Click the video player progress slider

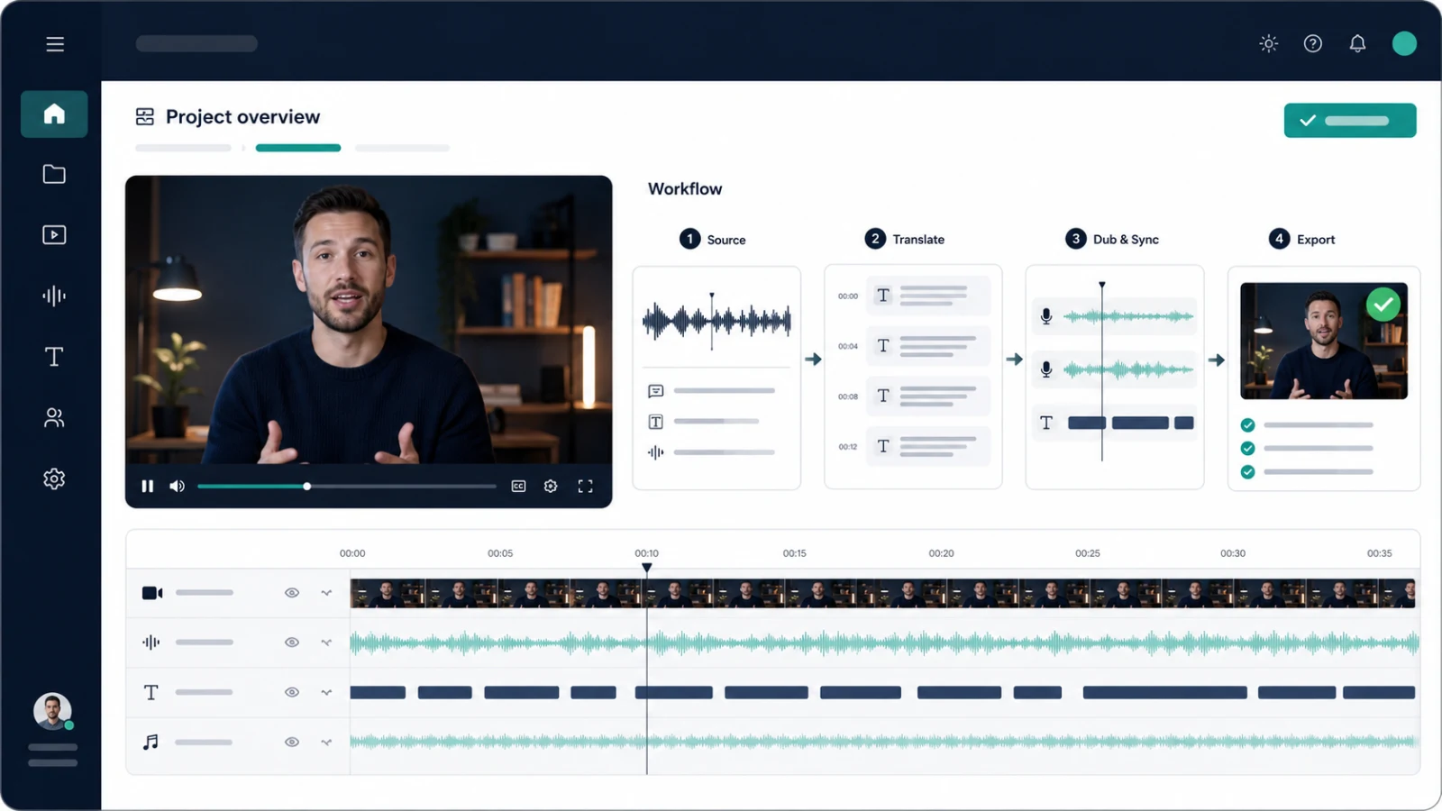[x=347, y=487]
